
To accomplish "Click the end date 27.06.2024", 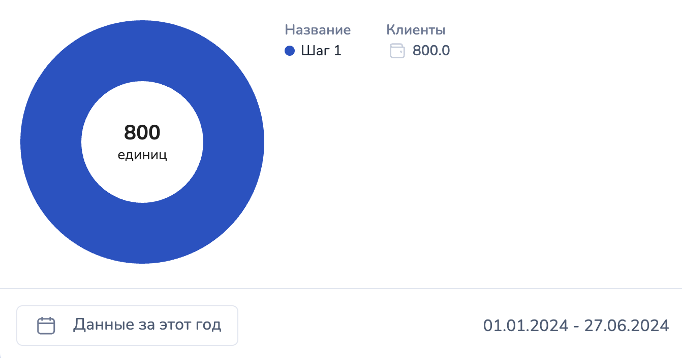I will click(627, 326).
